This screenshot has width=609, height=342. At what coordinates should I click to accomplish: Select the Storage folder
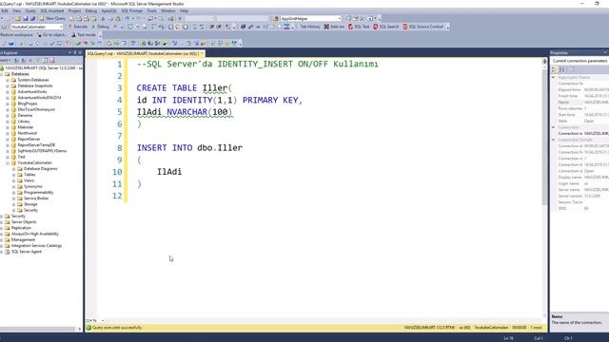[30, 204]
